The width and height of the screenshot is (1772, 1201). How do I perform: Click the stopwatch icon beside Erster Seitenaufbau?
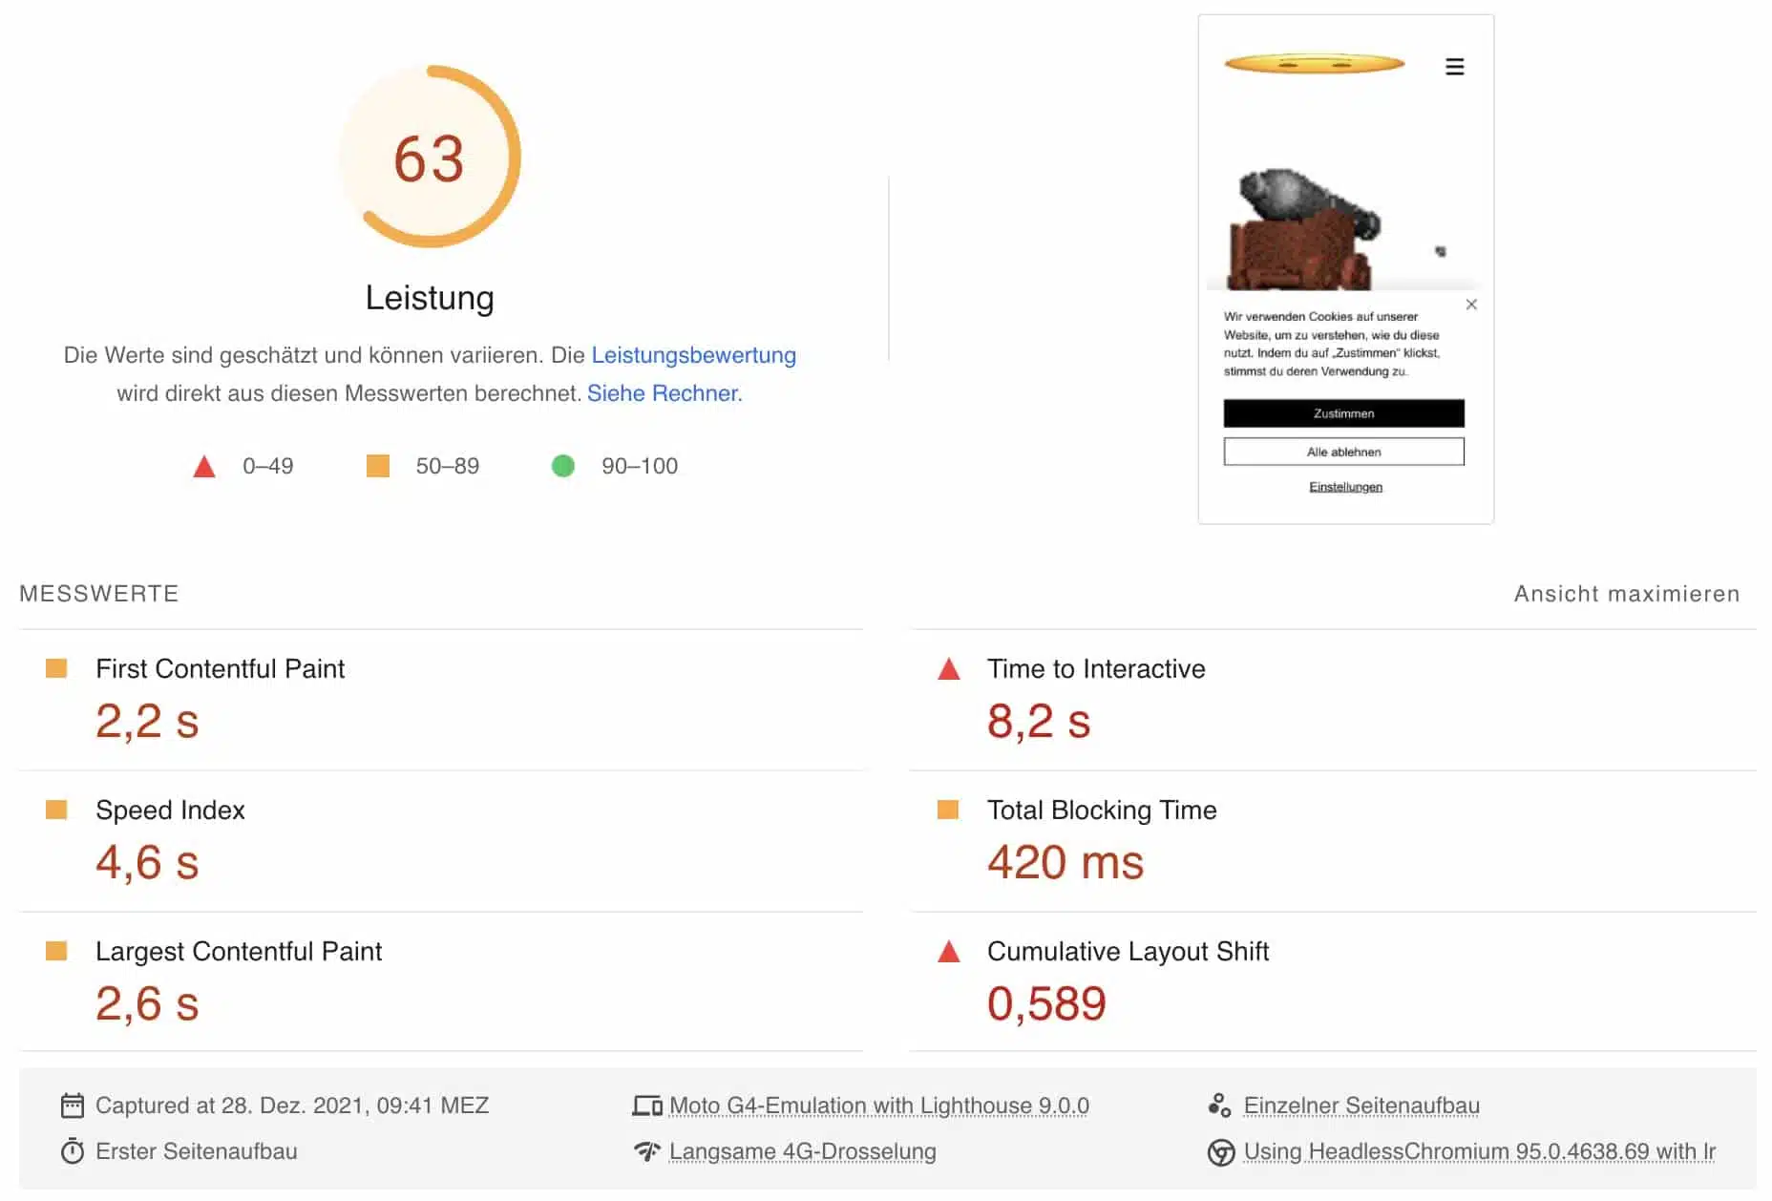click(x=73, y=1152)
